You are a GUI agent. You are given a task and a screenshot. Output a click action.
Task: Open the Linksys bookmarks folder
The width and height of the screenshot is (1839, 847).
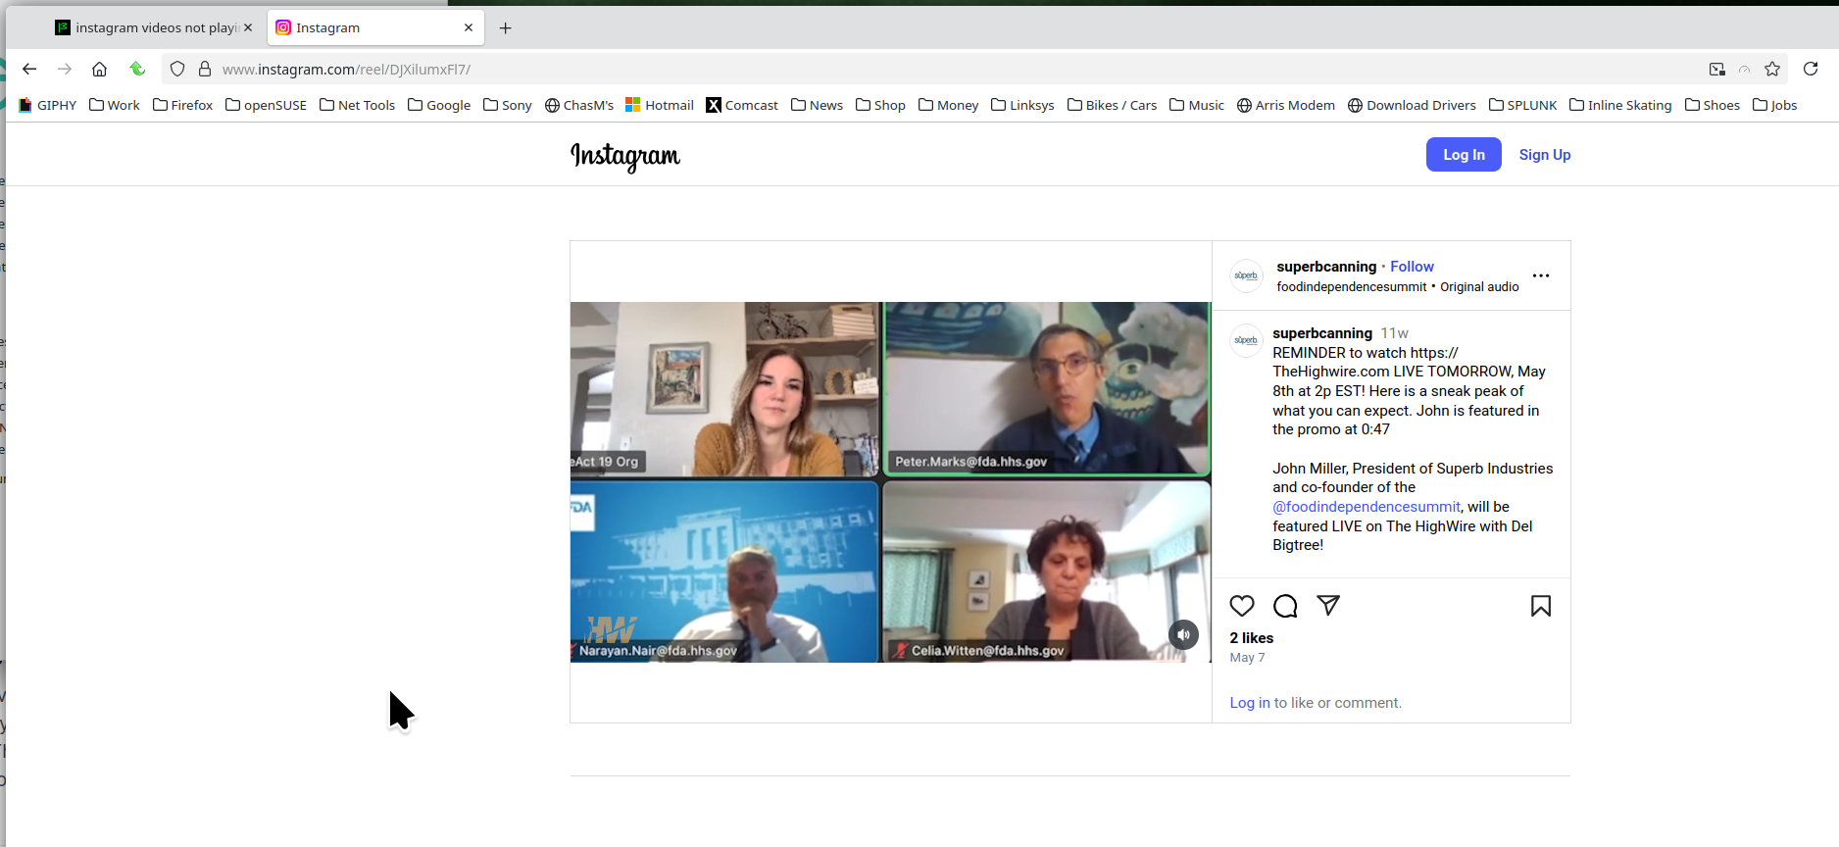click(1022, 105)
